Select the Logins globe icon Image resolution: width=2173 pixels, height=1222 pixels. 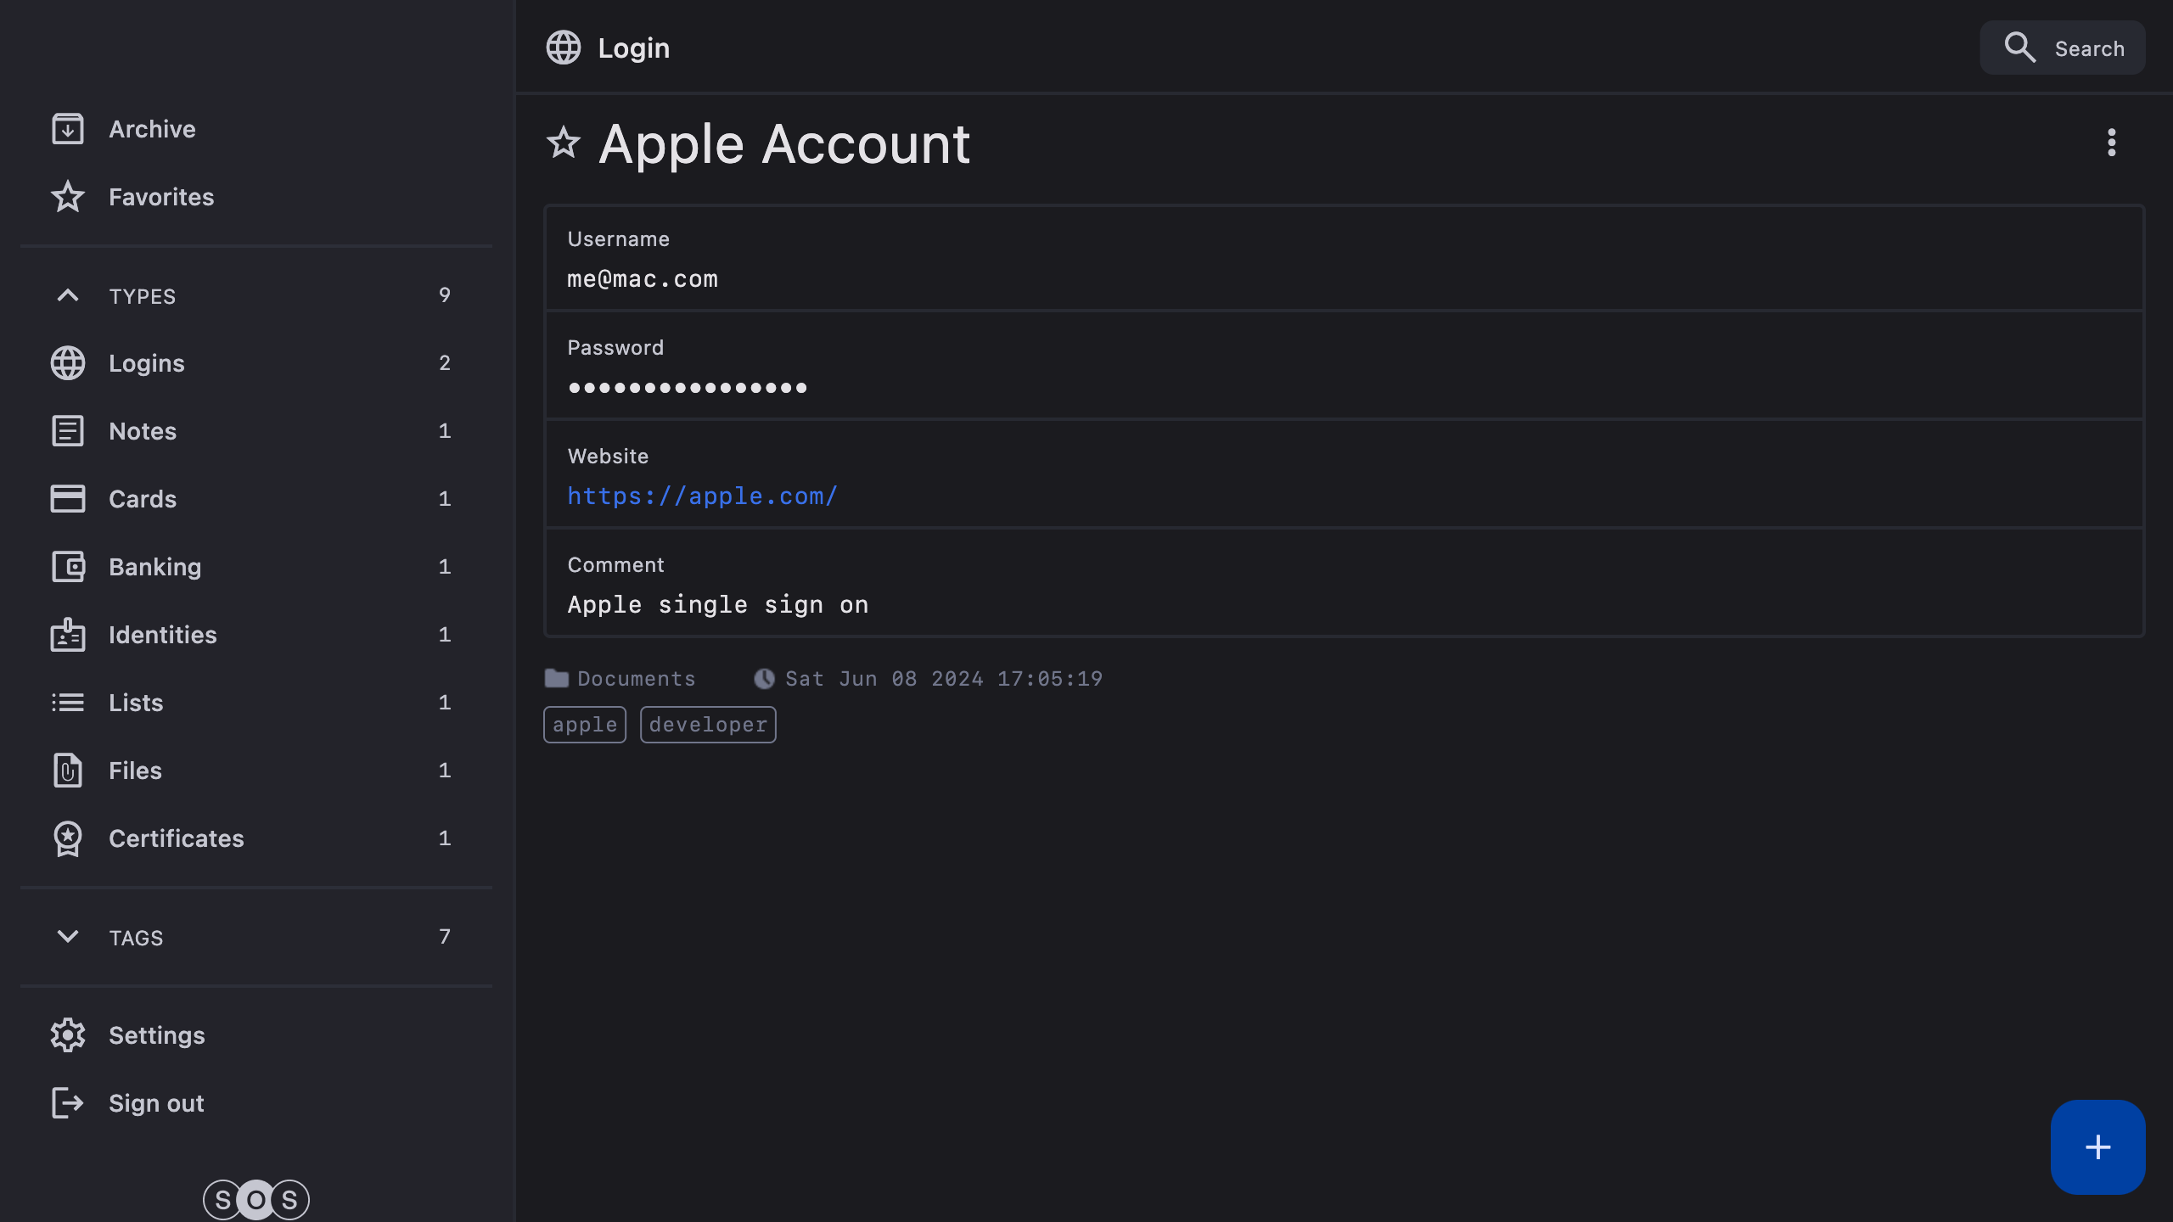(68, 363)
